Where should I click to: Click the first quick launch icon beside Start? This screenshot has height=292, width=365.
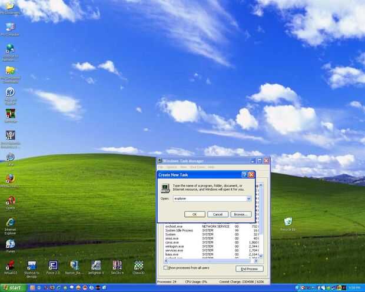[x=32, y=288]
